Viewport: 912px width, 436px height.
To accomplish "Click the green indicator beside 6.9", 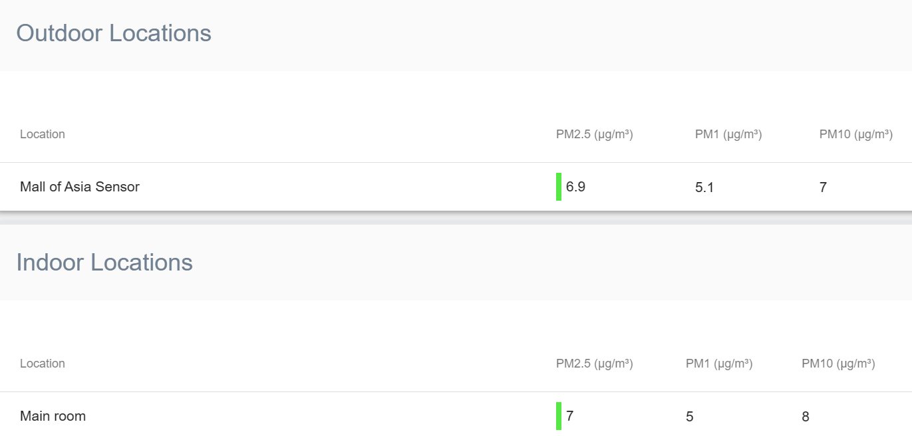I will click(x=559, y=187).
